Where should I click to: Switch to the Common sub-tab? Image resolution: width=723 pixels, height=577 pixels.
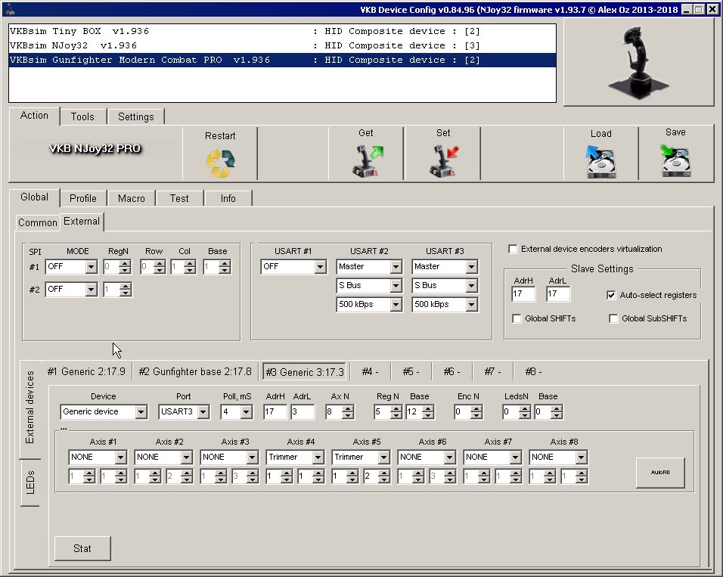(x=37, y=222)
